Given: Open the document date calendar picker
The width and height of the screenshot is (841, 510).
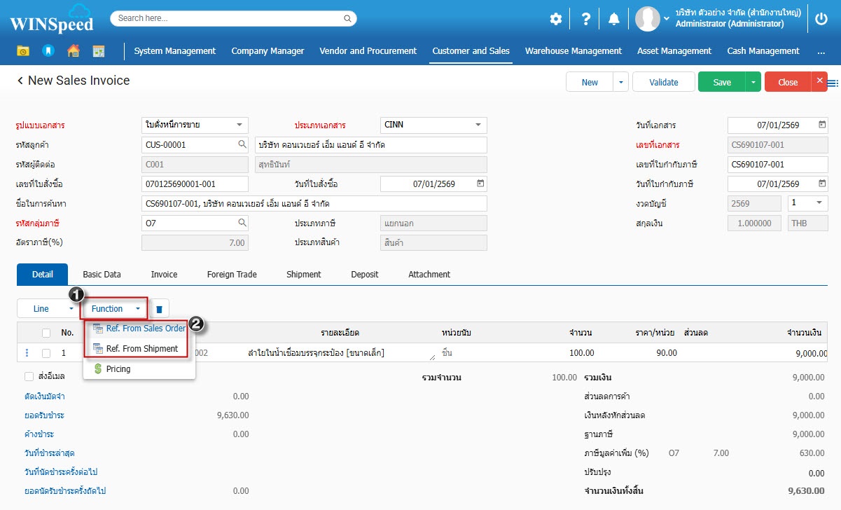Looking at the screenshot, I should click(822, 125).
